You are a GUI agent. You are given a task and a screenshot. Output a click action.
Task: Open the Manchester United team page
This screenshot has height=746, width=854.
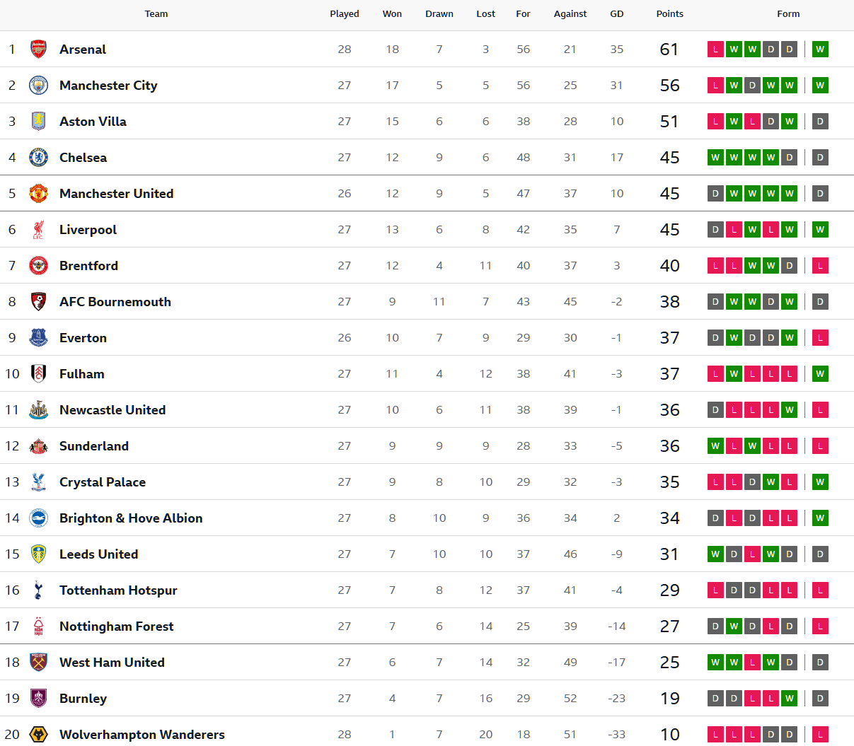[116, 193]
